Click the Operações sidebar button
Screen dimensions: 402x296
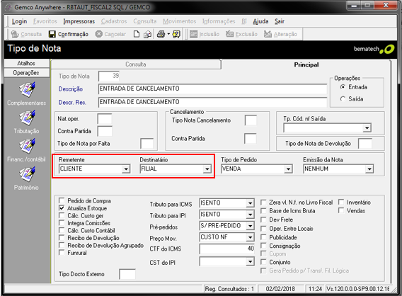pos(27,73)
